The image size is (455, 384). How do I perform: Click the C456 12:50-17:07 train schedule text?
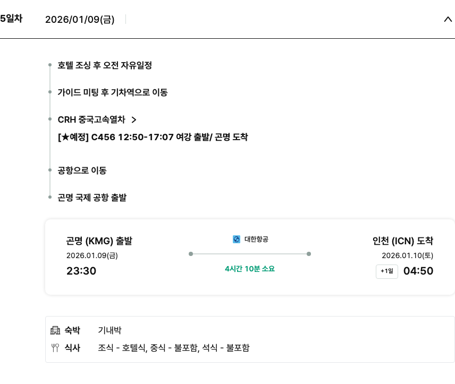[x=153, y=137]
